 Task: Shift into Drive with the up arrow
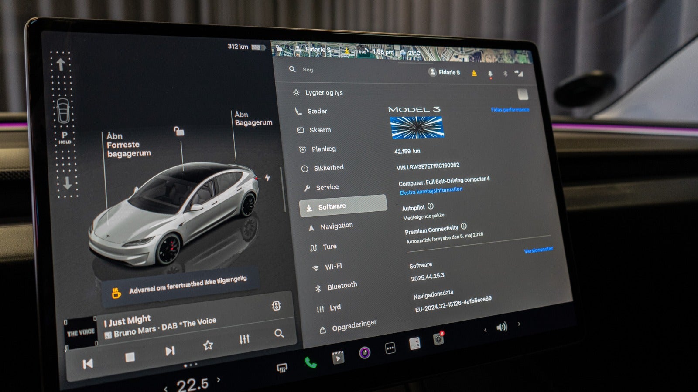61,64
